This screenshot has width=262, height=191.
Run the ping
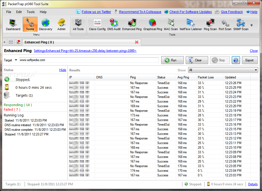click(172, 60)
